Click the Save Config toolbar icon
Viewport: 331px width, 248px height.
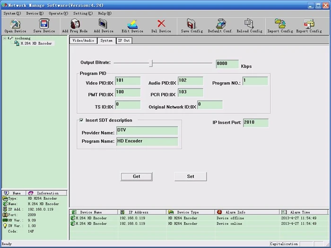tap(192, 24)
